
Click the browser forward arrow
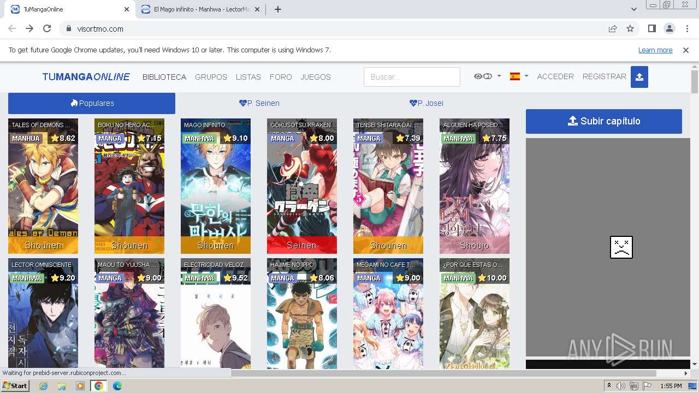pos(29,28)
